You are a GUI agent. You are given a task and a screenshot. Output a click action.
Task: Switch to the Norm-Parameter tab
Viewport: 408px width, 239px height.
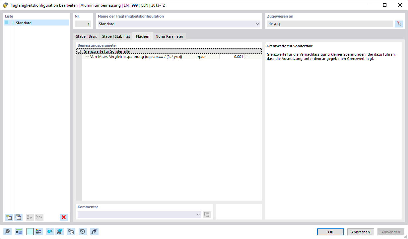click(x=170, y=36)
